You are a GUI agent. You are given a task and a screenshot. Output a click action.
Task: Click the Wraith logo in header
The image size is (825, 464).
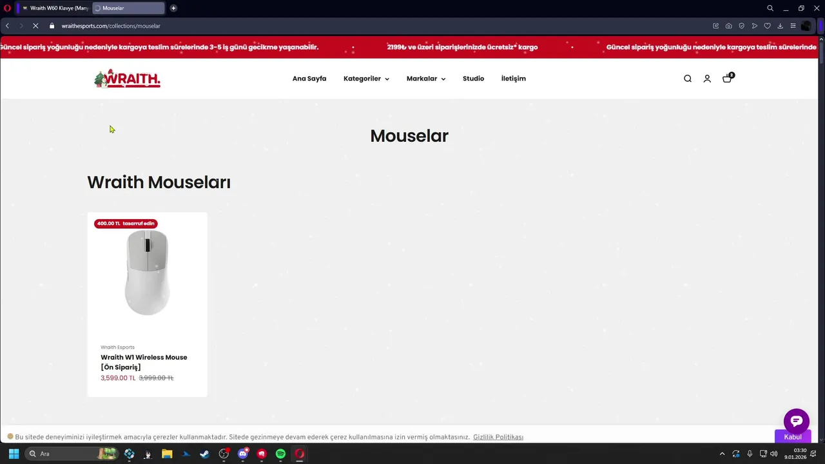[127, 79]
